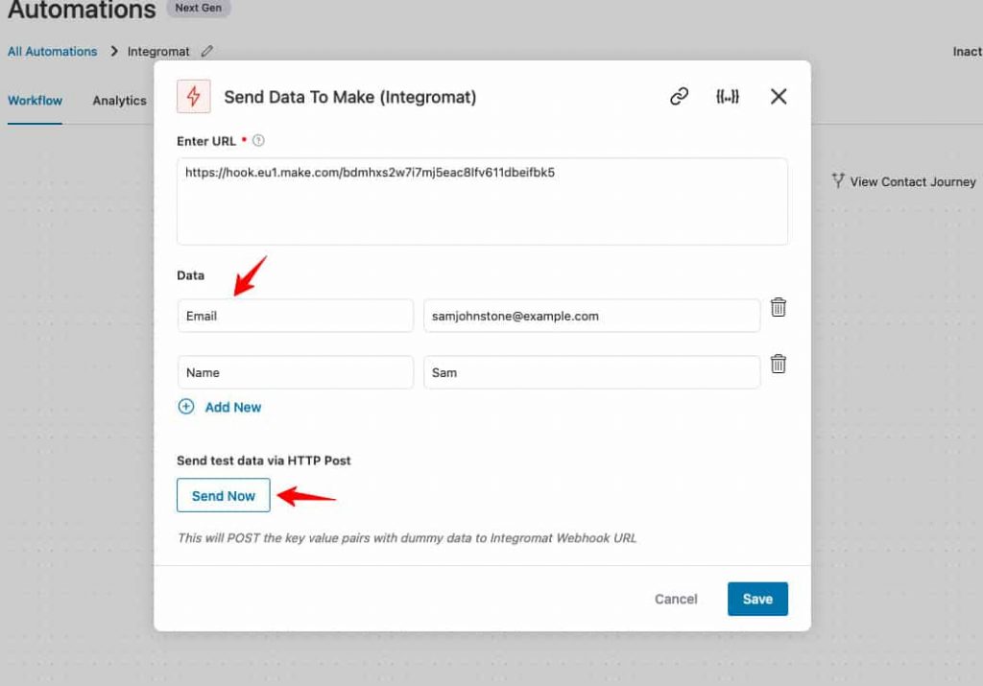The width and height of the screenshot is (983, 686).
Task: Click the plus circle Add New icon
Action: tap(186, 407)
